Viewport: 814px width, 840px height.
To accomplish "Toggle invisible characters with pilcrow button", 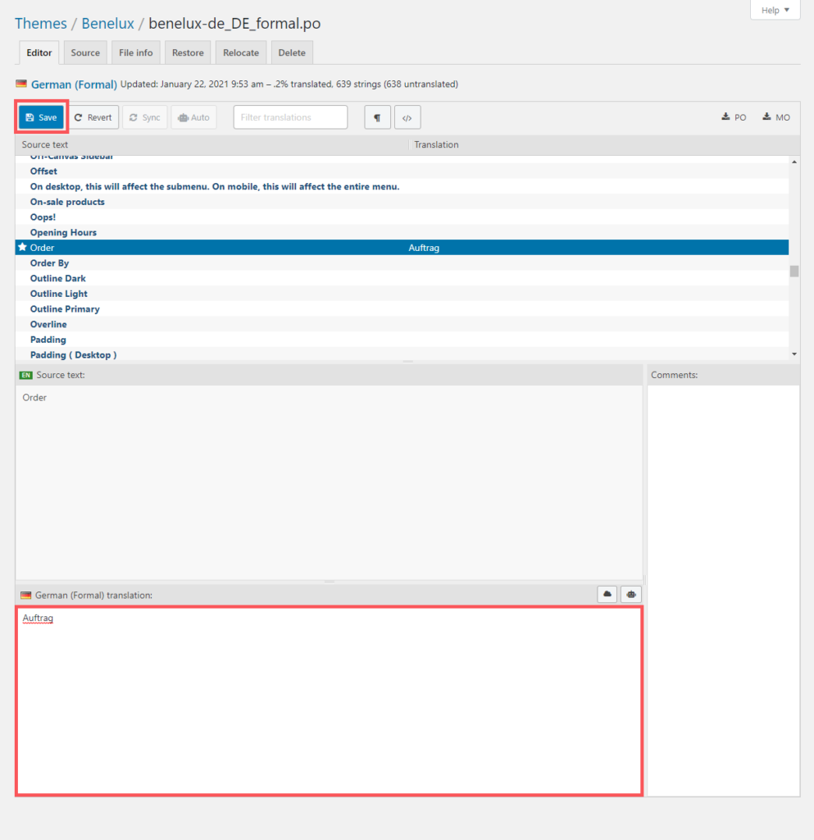I will [377, 117].
